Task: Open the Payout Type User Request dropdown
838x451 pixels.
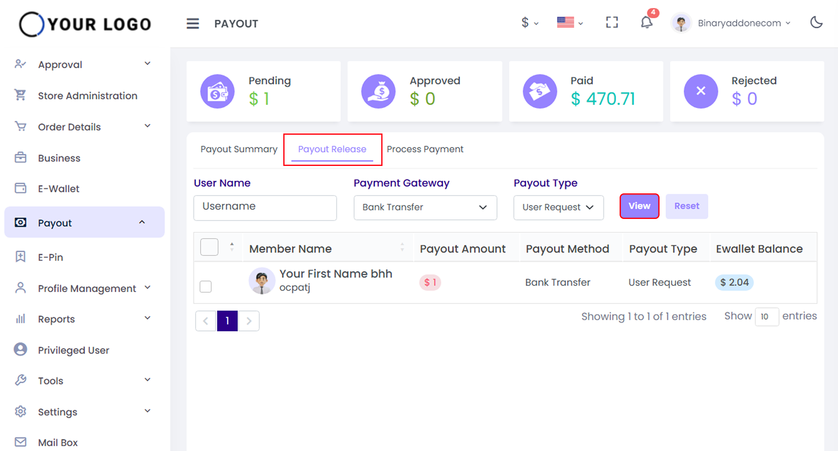Action: tap(558, 207)
